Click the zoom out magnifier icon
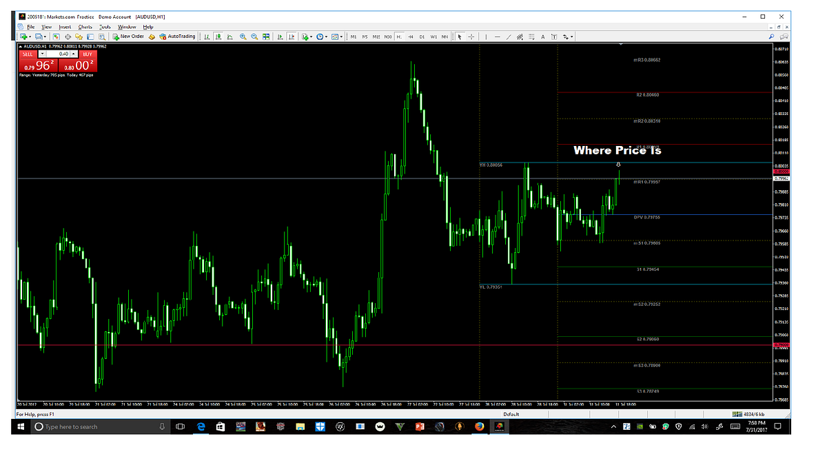The image size is (827, 465). tap(254, 37)
